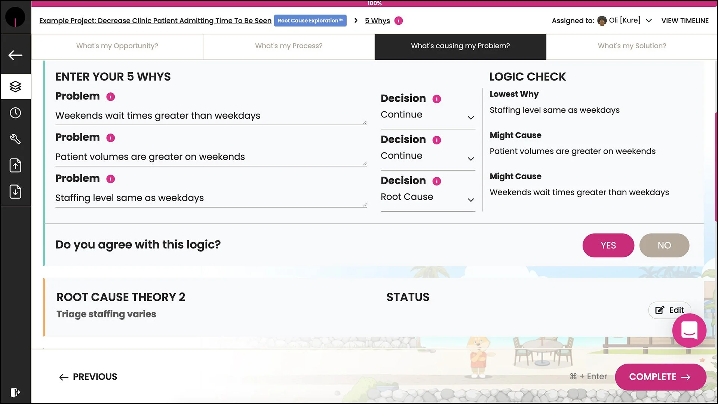Open the Root Cause decision dropdown
The width and height of the screenshot is (718, 404).
coord(427,197)
